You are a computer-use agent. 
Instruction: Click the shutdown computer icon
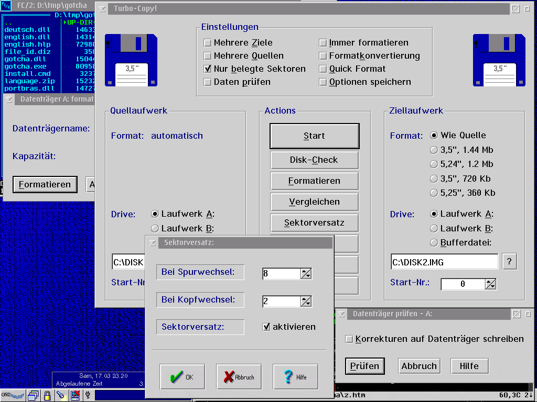tap(75, 395)
